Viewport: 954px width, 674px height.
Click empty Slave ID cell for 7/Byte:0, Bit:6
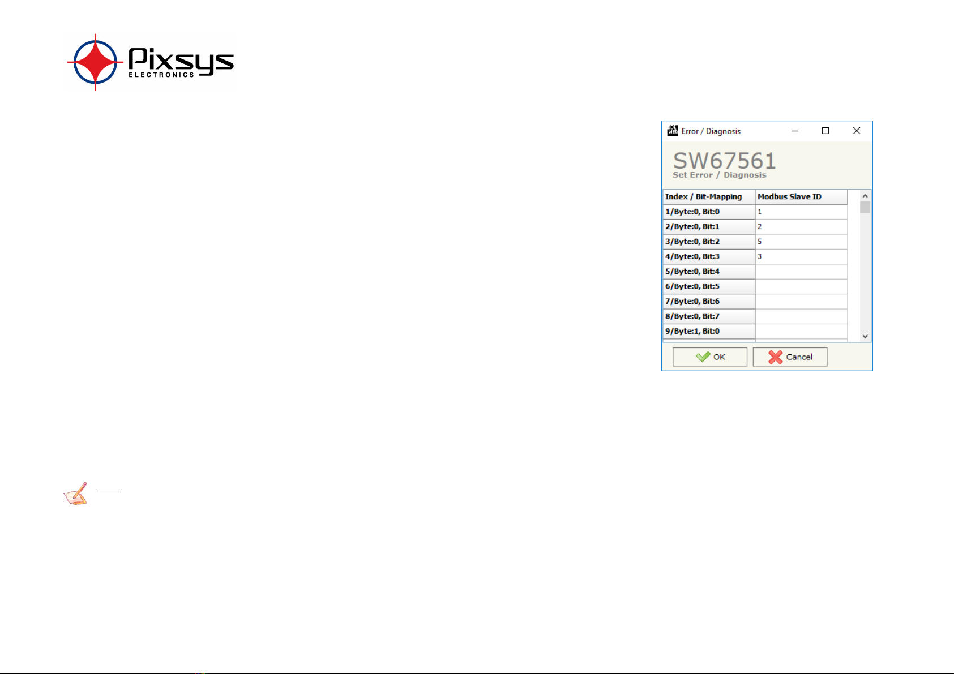tap(801, 302)
